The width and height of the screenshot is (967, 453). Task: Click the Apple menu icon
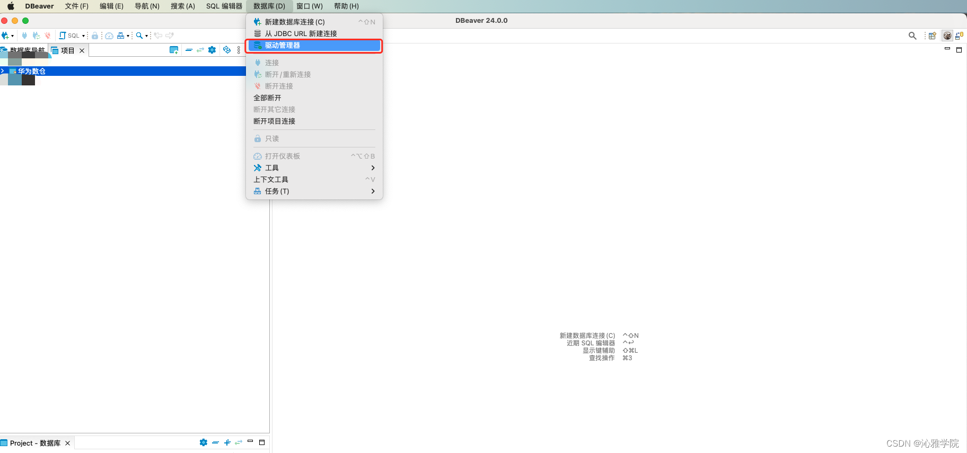pos(11,6)
